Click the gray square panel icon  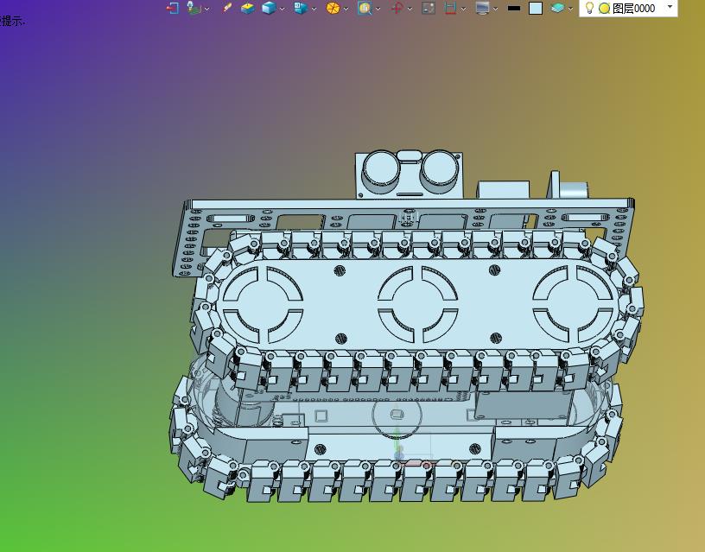click(429, 8)
